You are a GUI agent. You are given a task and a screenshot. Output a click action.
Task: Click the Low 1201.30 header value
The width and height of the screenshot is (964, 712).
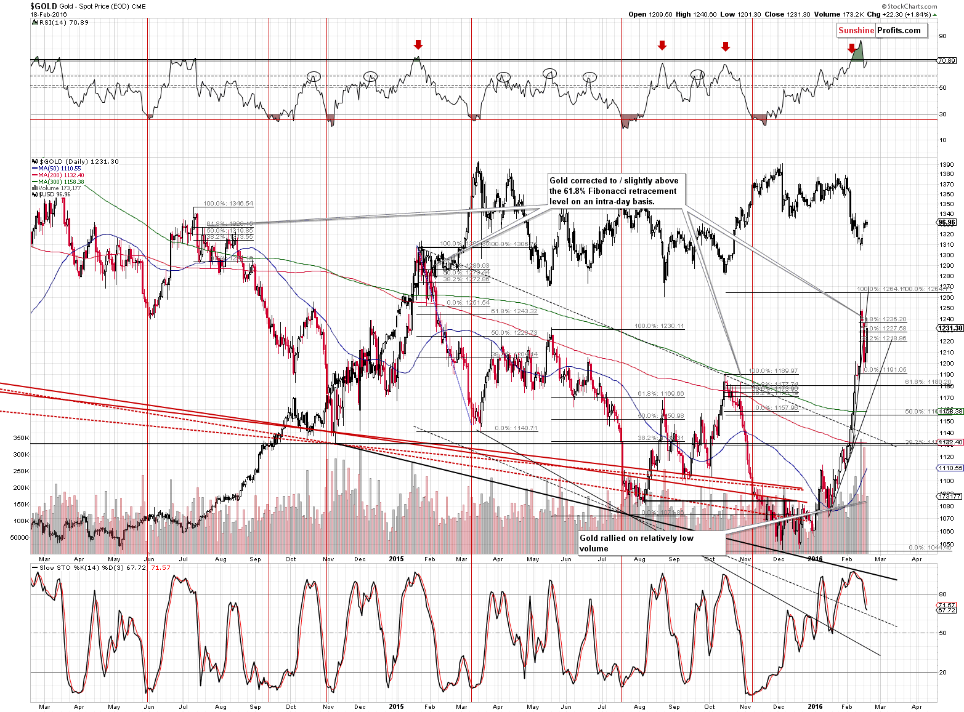coord(740,14)
